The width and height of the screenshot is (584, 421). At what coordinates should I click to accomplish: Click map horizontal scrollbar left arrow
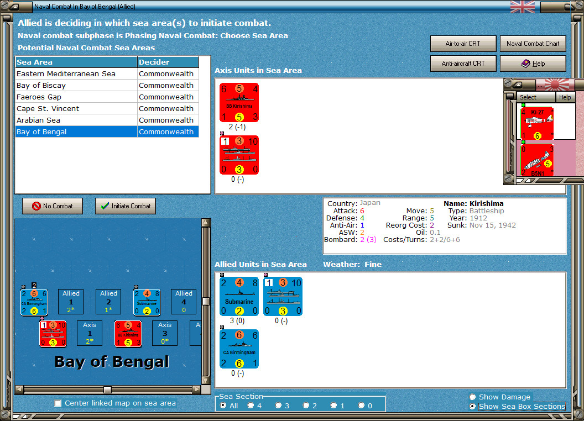(x=19, y=390)
